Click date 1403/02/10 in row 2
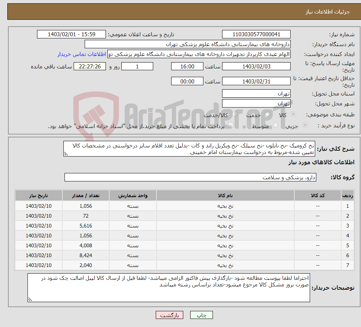361x327 pixels. click(39, 216)
